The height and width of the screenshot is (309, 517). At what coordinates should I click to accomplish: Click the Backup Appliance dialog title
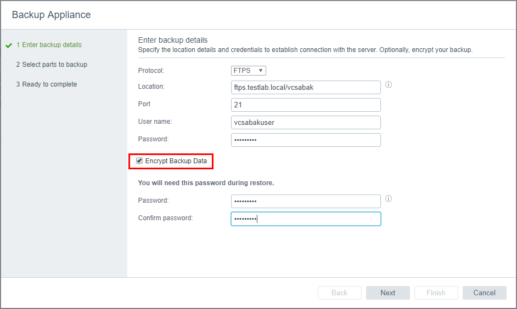coord(52,15)
